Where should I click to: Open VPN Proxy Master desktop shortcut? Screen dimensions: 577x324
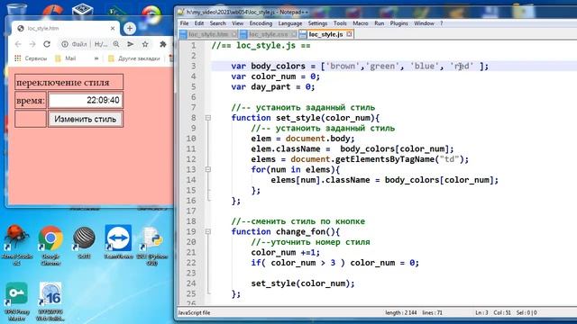coord(16,302)
